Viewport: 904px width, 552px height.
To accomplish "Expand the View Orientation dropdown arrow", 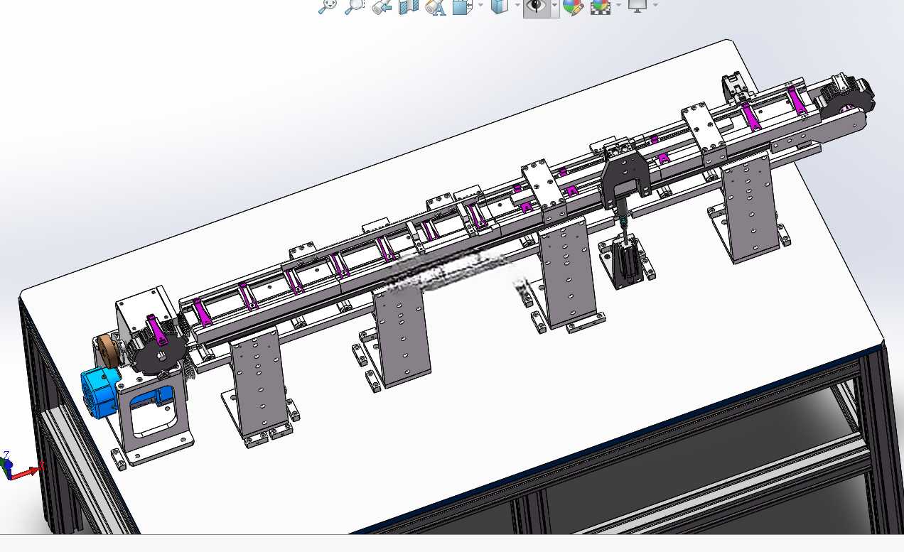I will click(480, 5).
